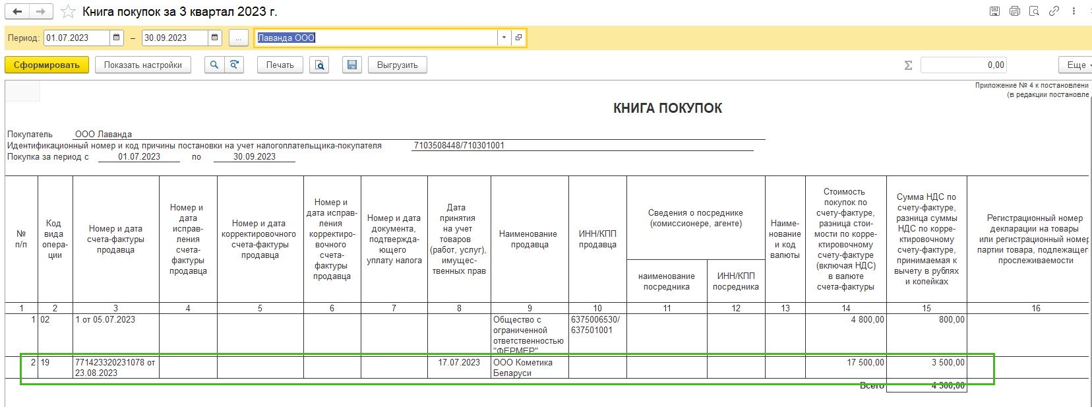Click the Показать настройки button
Screen dimensions: 1092x407
tap(143, 65)
